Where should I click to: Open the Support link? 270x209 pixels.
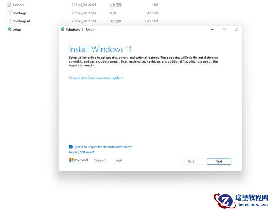click(100, 160)
